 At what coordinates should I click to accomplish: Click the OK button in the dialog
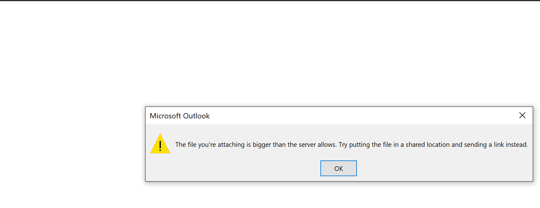[338, 168]
